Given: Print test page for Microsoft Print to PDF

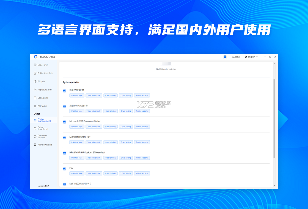Looking at the screenshot, I should click(77, 142).
